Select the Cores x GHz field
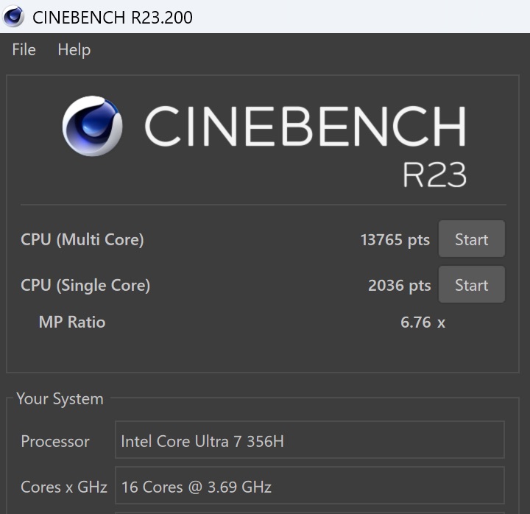The height and width of the screenshot is (514, 530). pos(310,485)
